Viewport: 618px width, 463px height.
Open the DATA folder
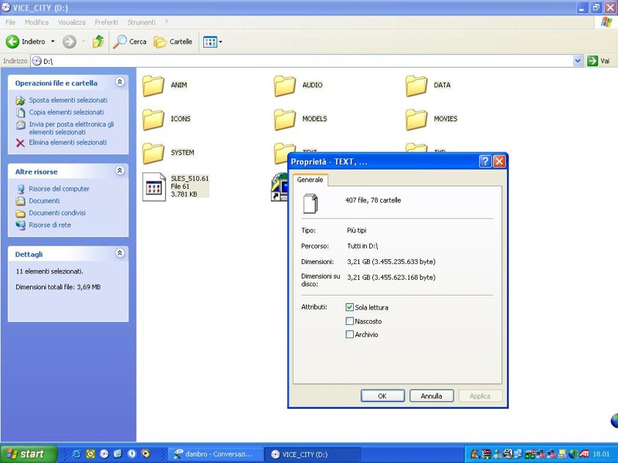tap(416, 86)
